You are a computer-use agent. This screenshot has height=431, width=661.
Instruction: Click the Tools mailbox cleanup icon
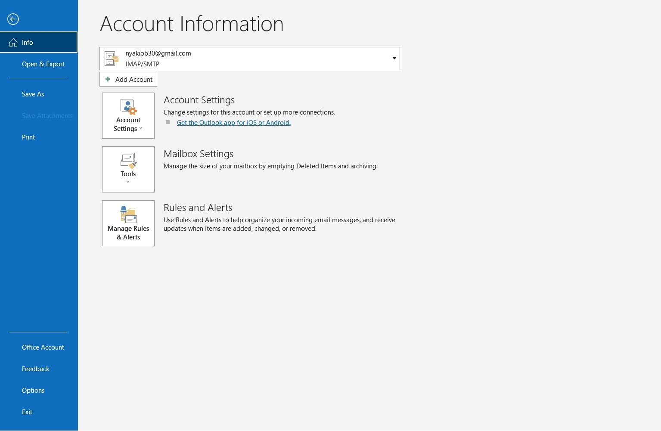pyautogui.click(x=128, y=160)
